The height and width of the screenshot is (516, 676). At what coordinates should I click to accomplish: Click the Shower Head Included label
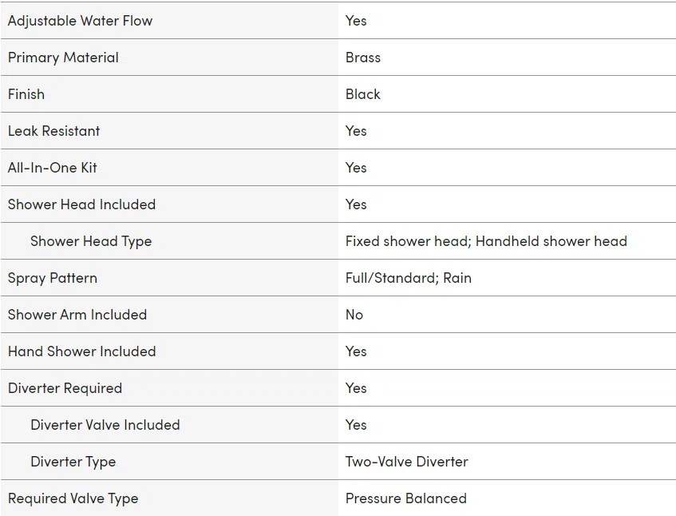pos(82,204)
